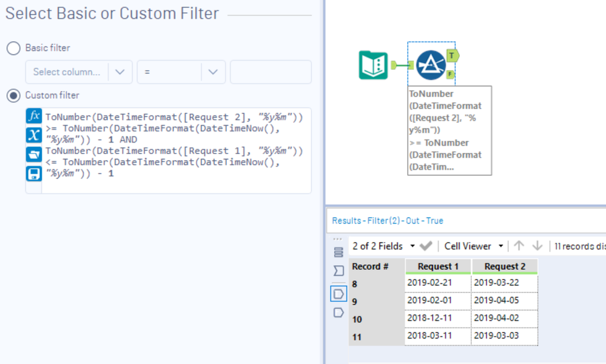Click the Filter tool's F output anchor

(451, 75)
